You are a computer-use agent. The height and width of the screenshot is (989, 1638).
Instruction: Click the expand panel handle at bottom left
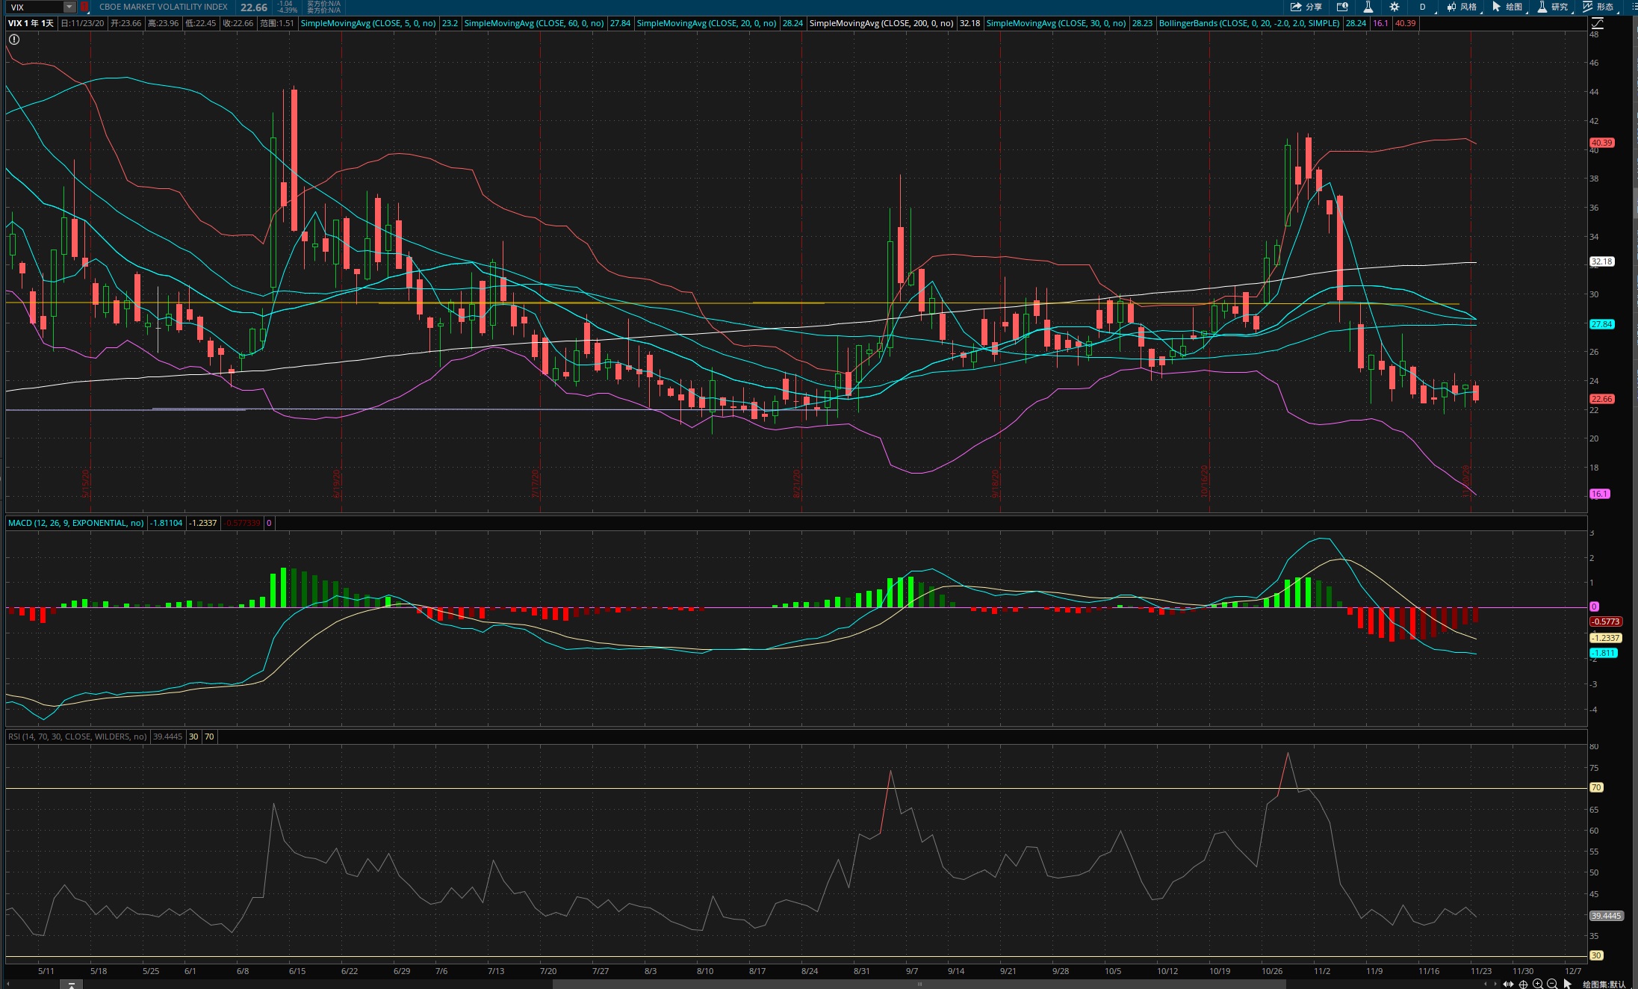[x=71, y=985]
